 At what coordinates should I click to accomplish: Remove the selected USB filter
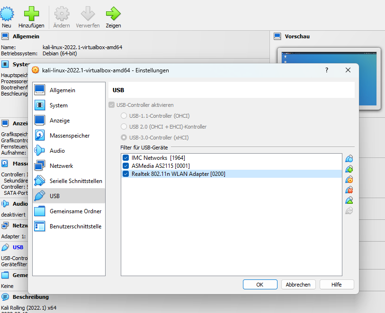[349, 190]
